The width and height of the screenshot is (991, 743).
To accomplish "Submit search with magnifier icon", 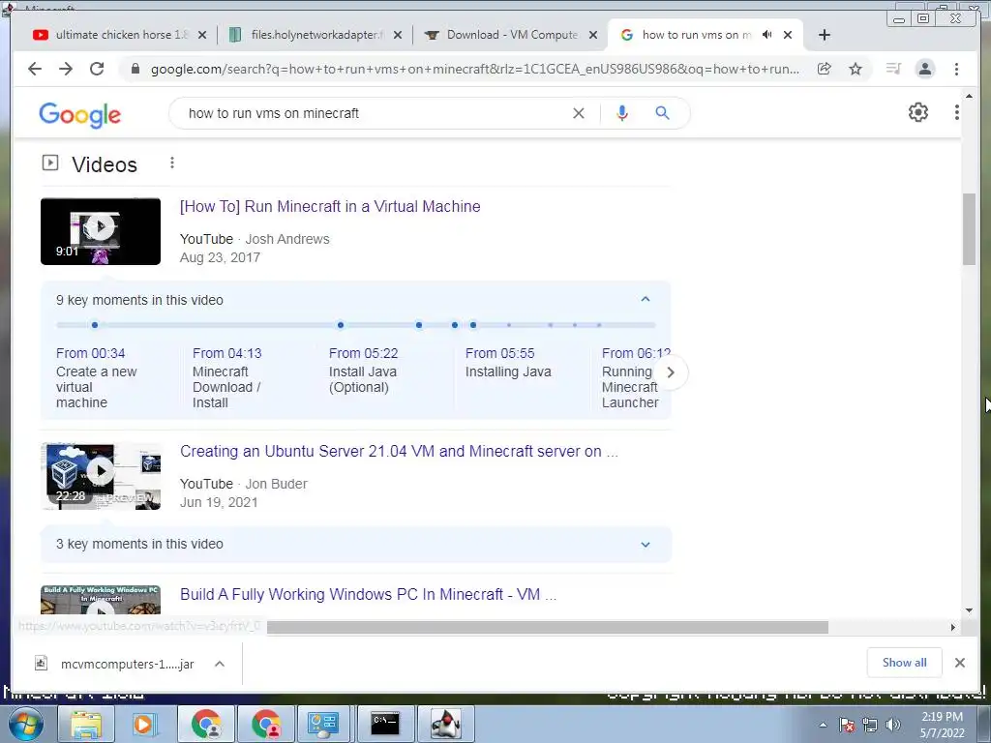I will coord(662,113).
